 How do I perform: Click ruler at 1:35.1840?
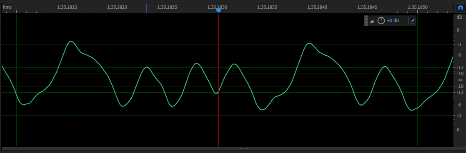[317, 7]
